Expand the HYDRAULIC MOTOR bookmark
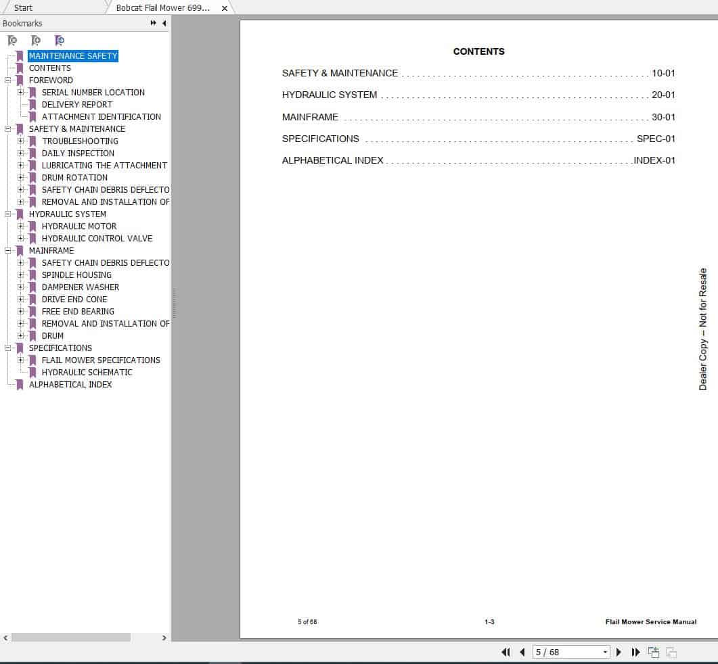 click(20, 226)
